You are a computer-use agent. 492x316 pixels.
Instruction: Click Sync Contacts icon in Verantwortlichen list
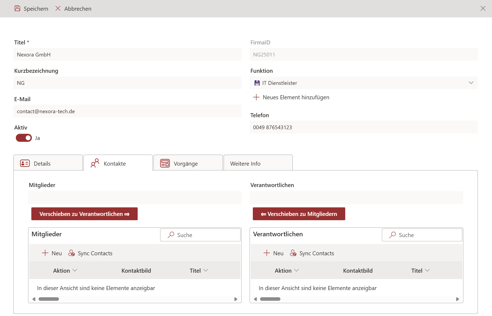(293, 253)
